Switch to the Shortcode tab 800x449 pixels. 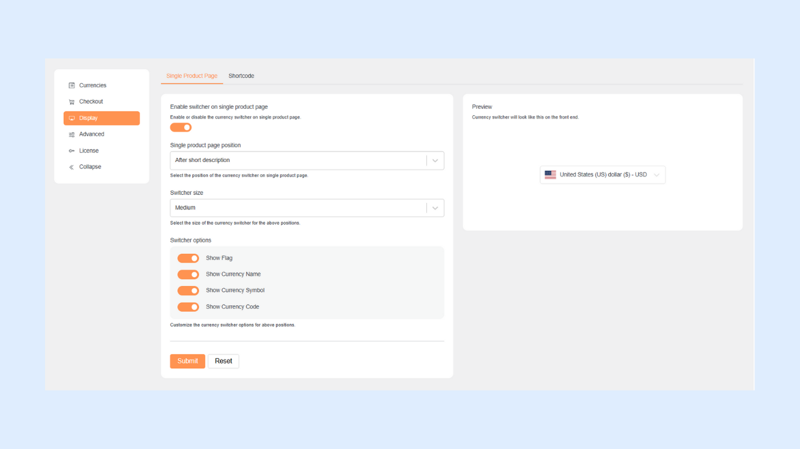tap(241, 76)
